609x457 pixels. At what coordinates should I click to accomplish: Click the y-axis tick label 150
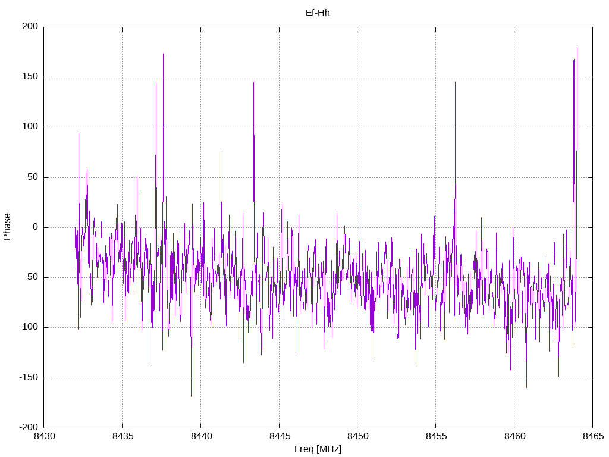(x=30, y=77)
